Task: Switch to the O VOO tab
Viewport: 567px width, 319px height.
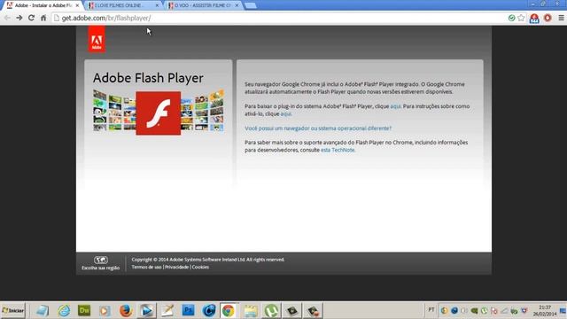Action: point(203,5)
